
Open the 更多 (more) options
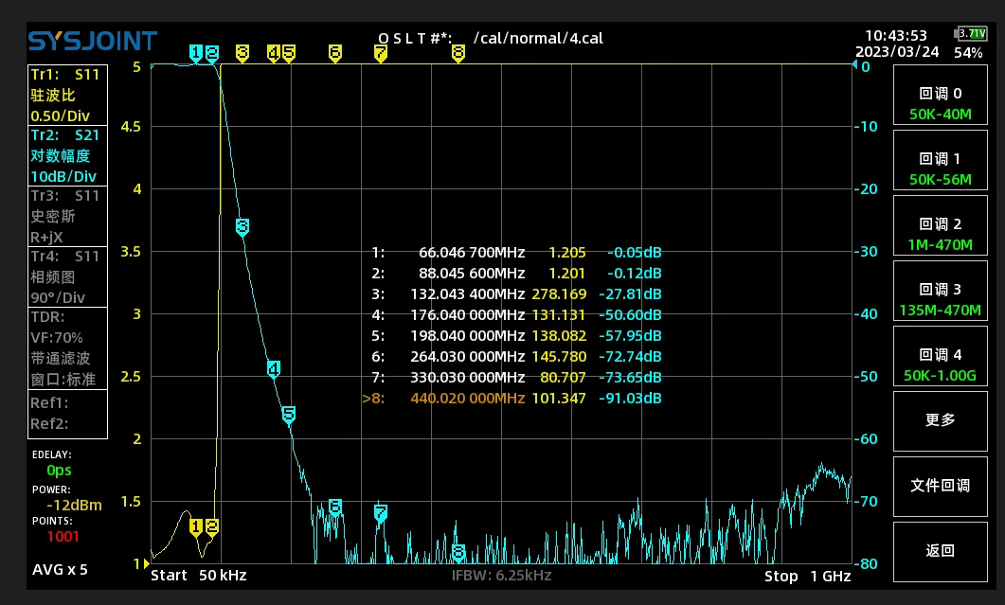click(x=939, y=420)
